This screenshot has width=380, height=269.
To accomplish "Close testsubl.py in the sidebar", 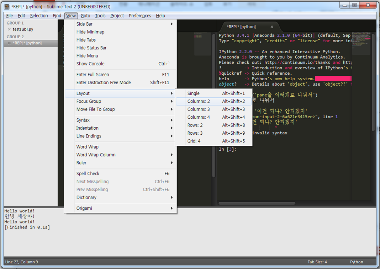I will 9,29.
